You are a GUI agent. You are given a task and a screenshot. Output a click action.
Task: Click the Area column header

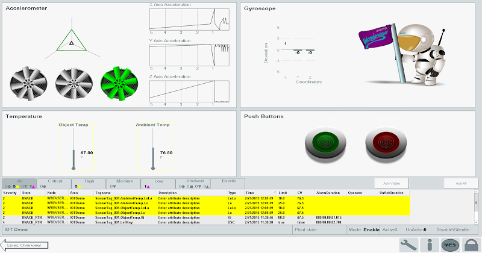coord(81,193)
